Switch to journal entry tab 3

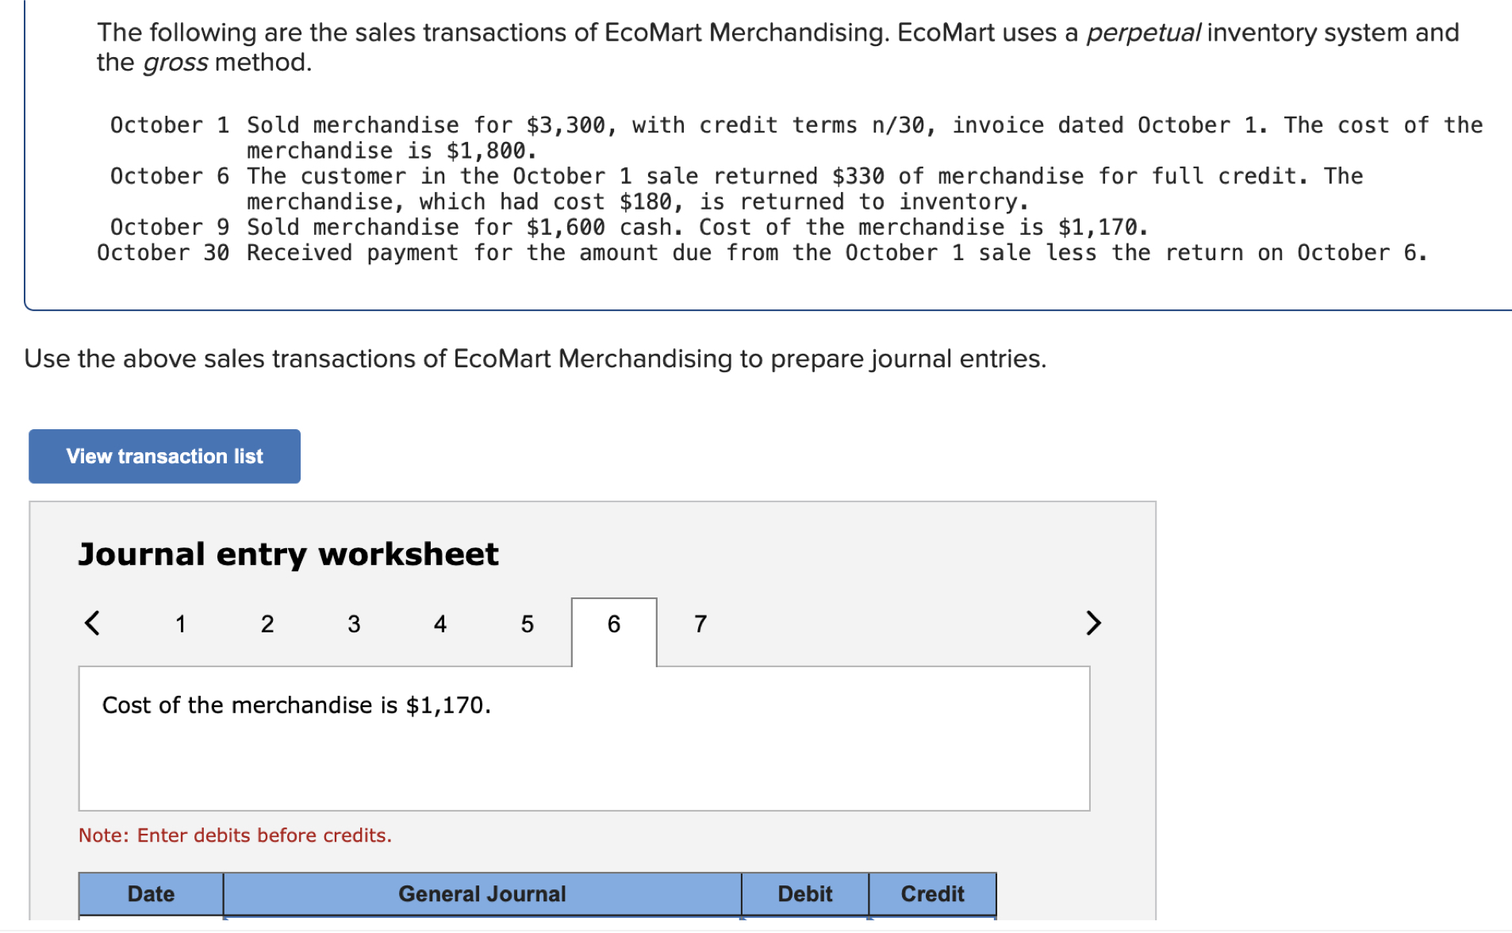tap(354, 624)
